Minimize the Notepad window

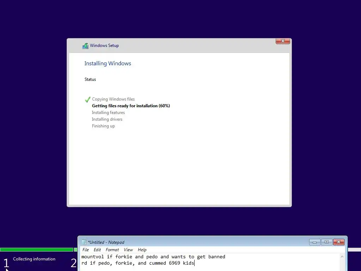[x=315, y=242]
